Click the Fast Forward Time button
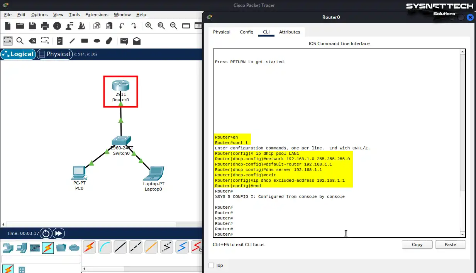 59,233
